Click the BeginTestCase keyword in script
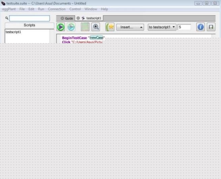221x179 pixels. pos(74,38)
